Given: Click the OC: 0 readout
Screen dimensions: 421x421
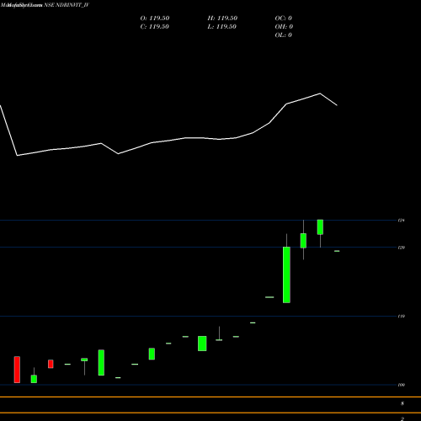Looking at the screenshot, I should pyautogui.click(x=283, y=19).
